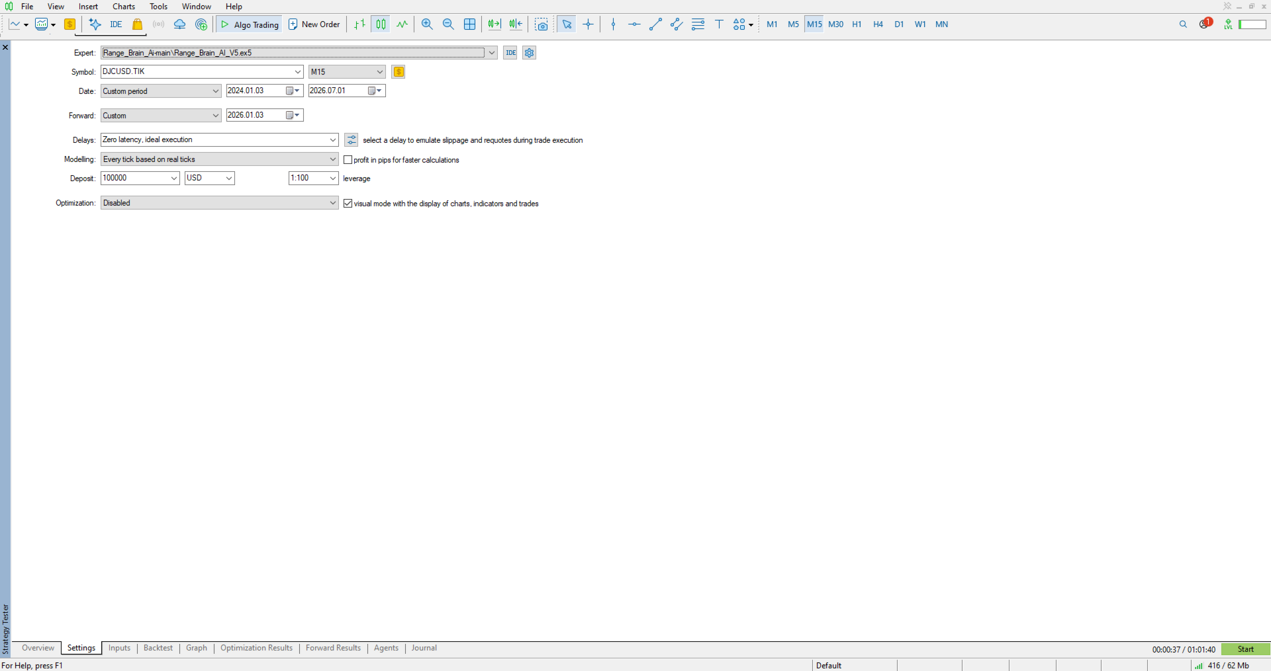Open the search magnifier icon
Image resolution: width=1271 pixels, height=671 pixels.
click(1183, 24)
